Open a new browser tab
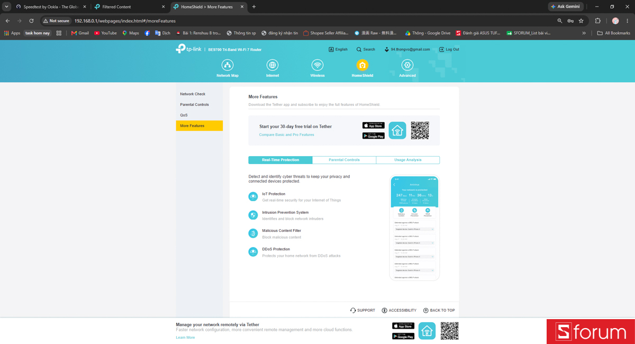Viewport: 635px width, 344px height. 254,7
